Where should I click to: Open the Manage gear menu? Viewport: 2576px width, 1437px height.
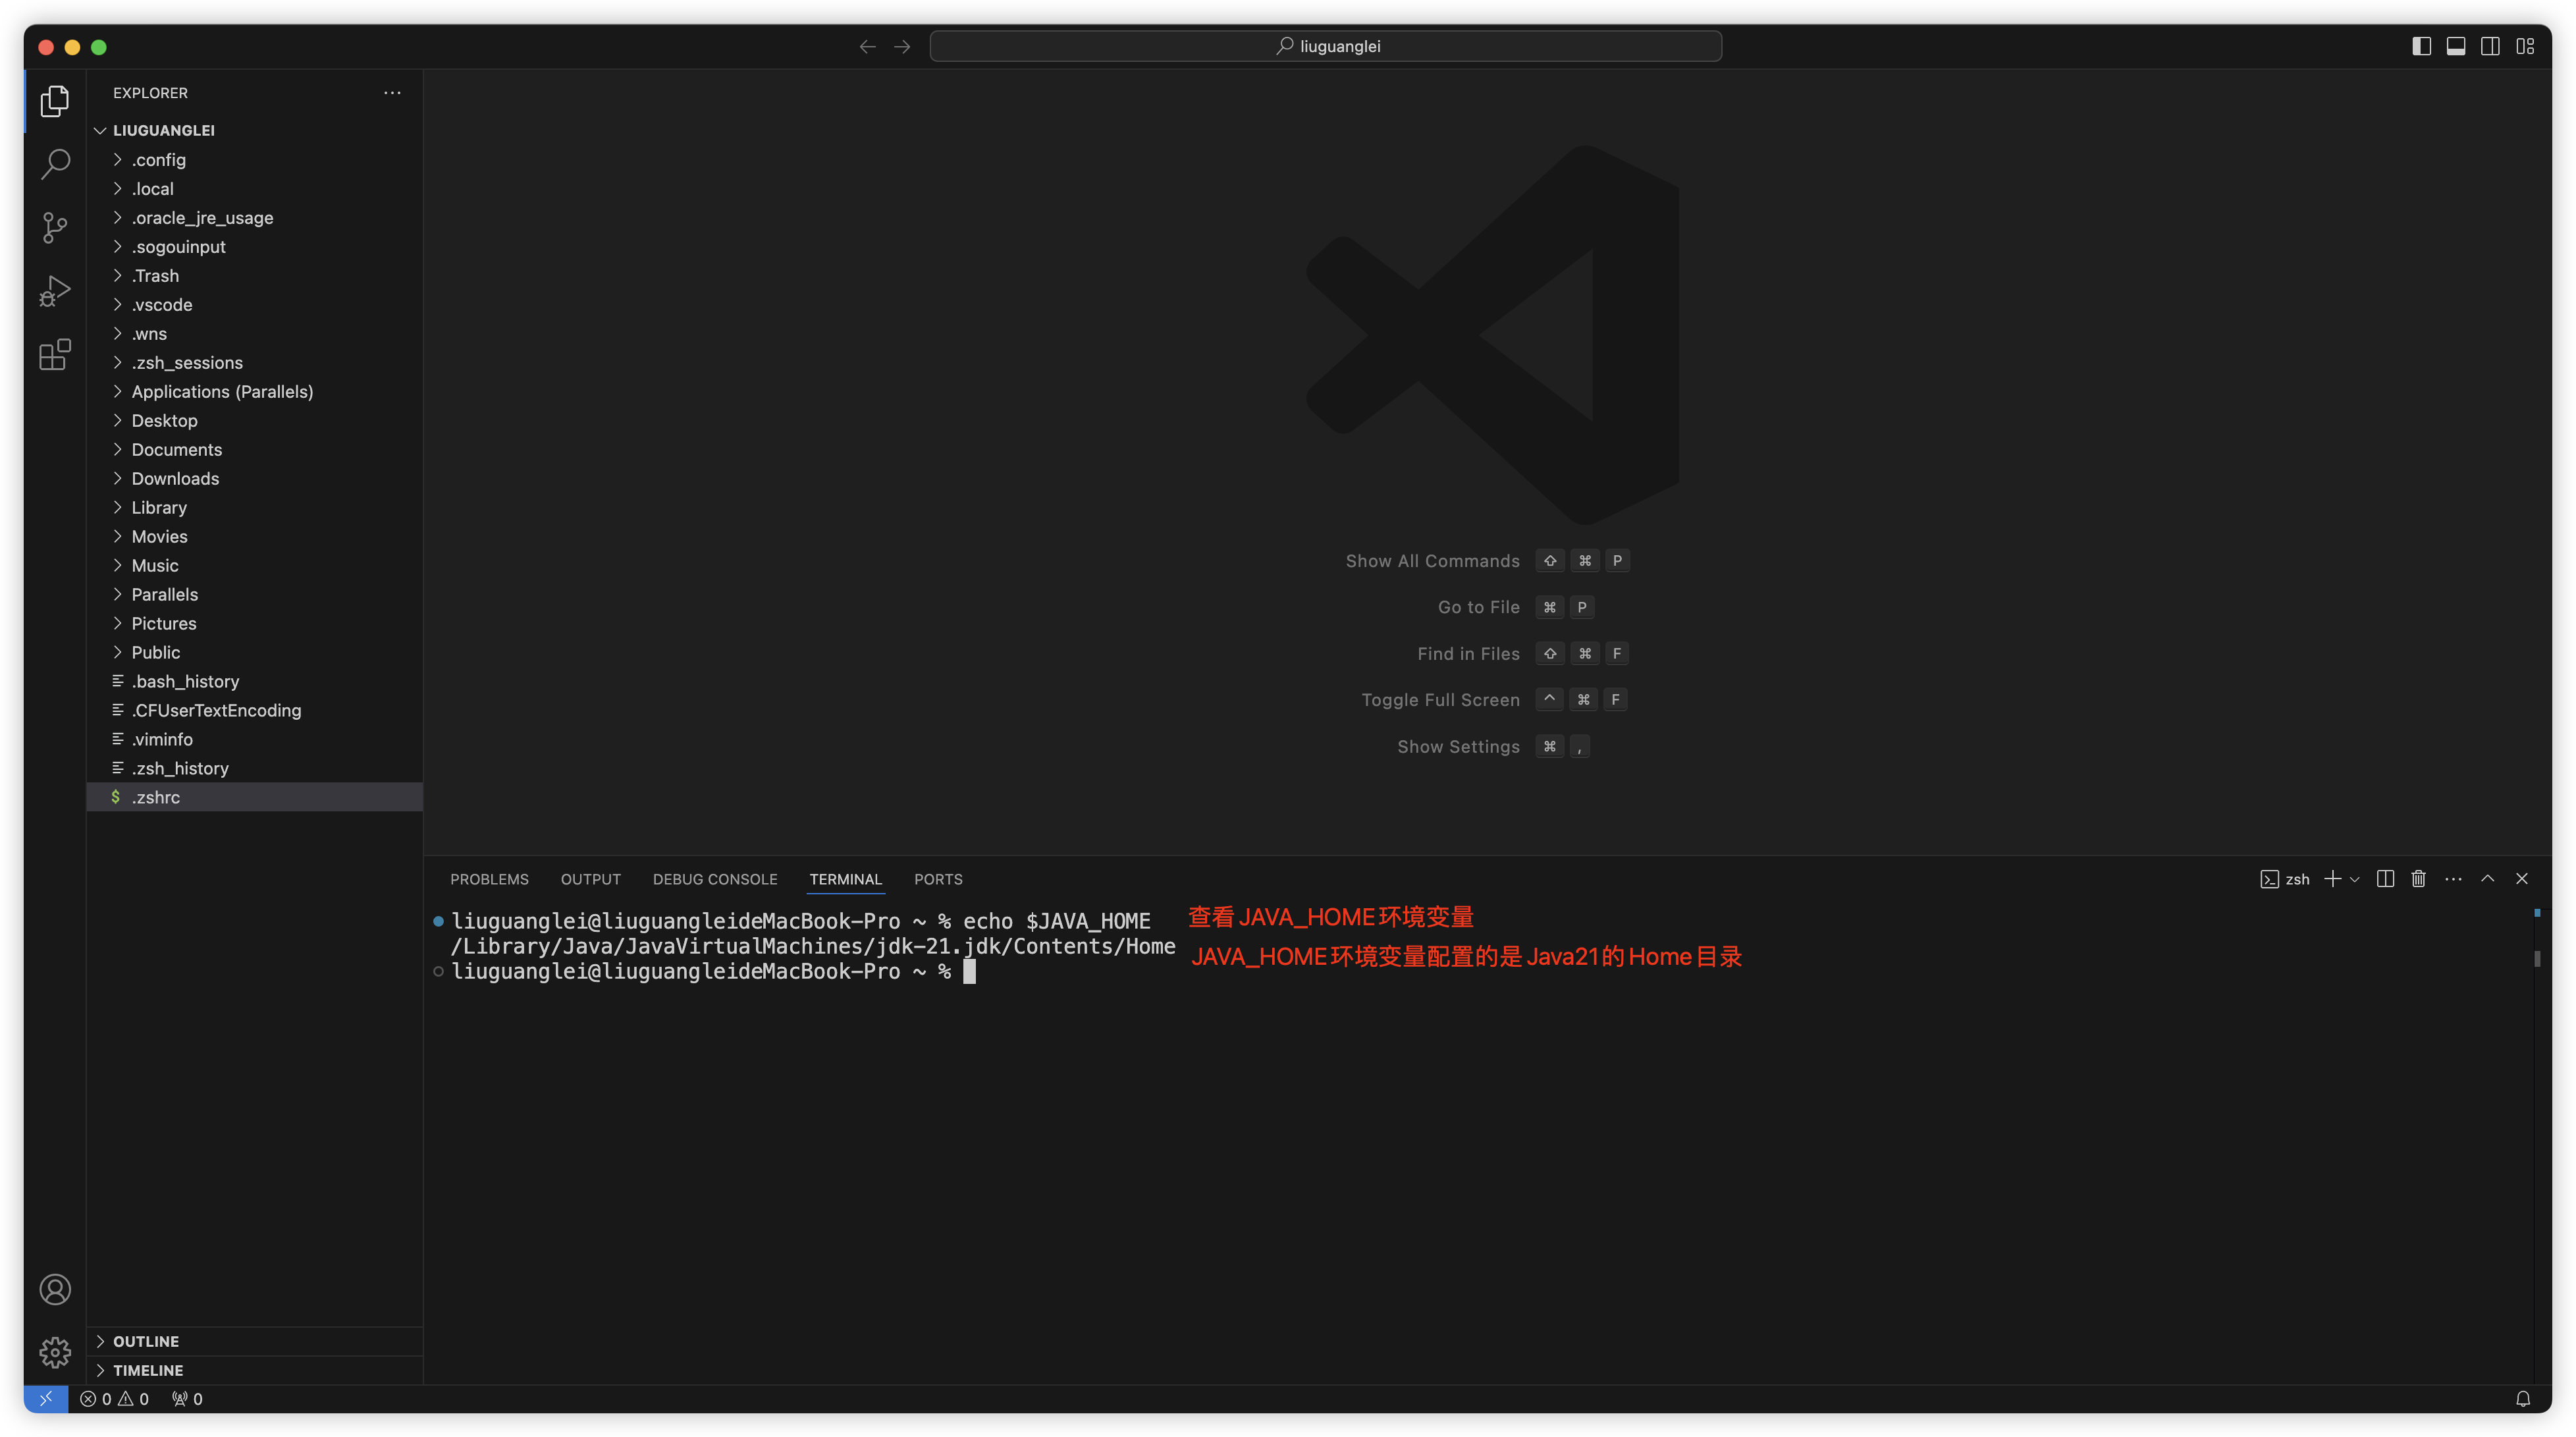[x=55, y=1352]
